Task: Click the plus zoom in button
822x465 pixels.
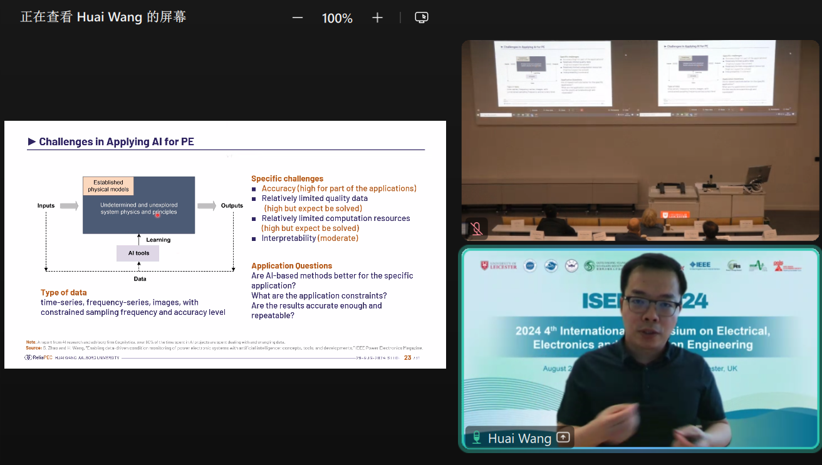Action: pos(377,18)
